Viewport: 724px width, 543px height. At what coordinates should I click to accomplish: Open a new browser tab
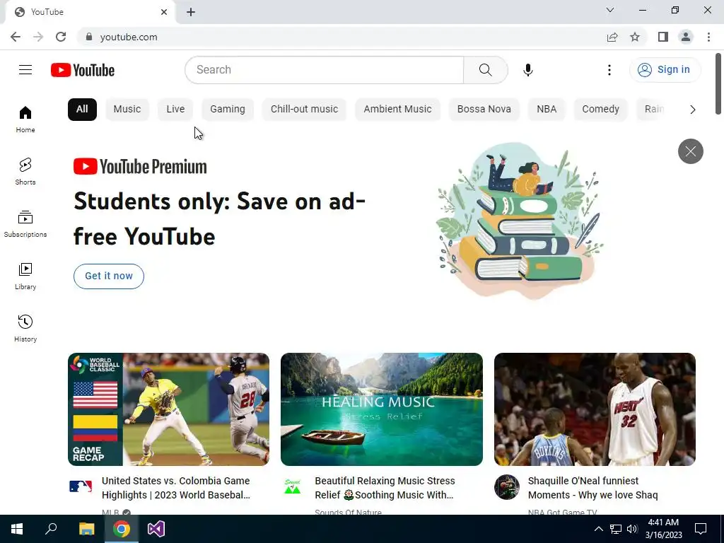click(x=191, y=12)
